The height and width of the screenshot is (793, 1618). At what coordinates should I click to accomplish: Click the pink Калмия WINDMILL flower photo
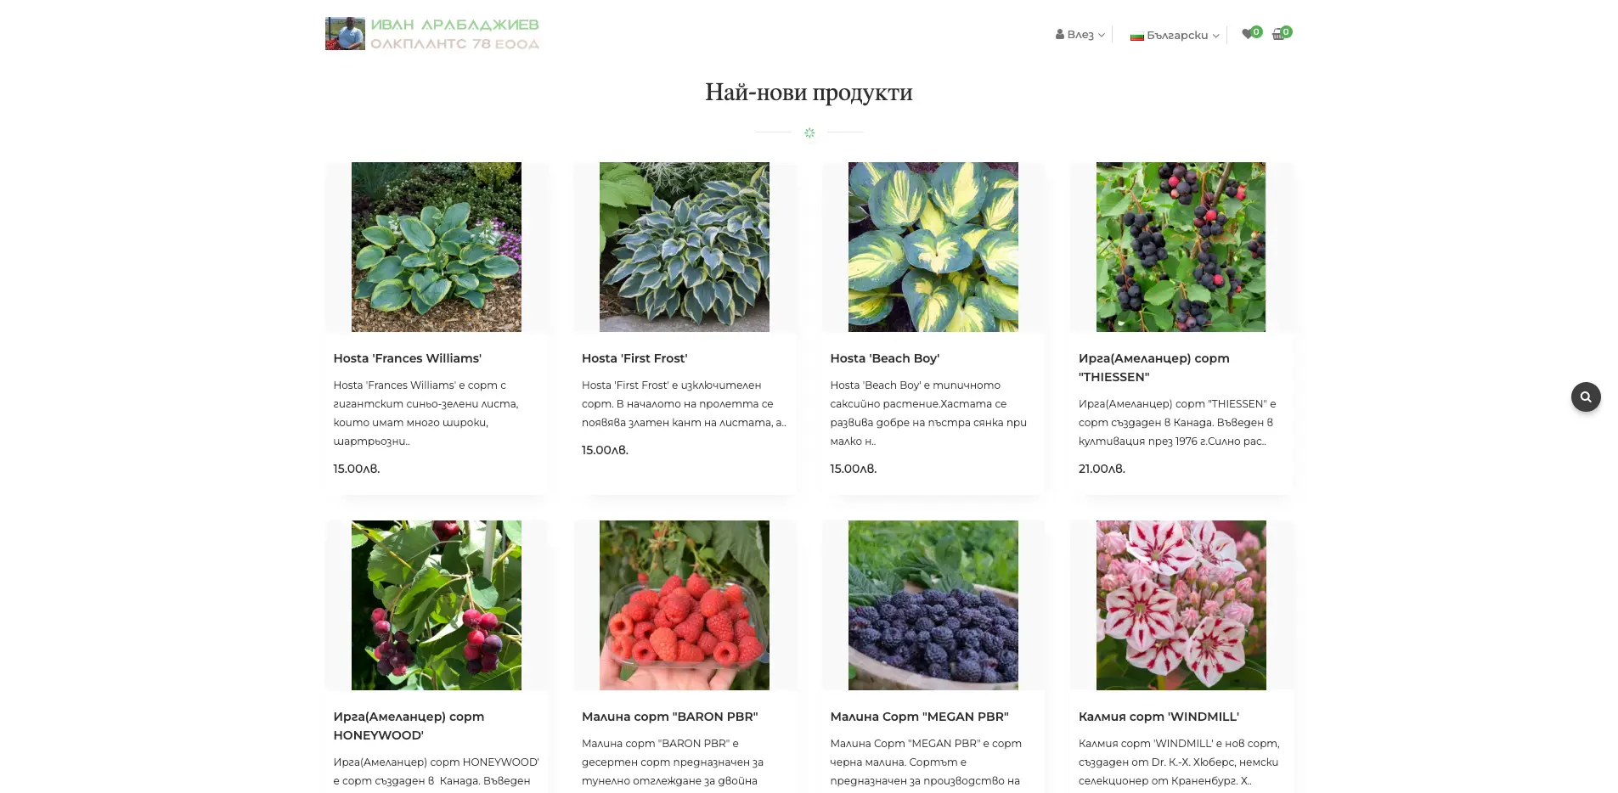click(1181, 605)
